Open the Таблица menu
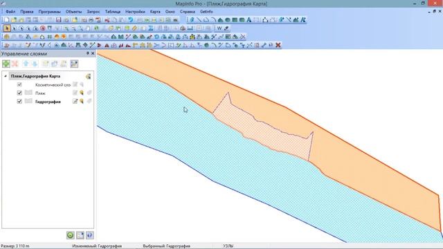The image size is (443, 249). click(113, 12)
